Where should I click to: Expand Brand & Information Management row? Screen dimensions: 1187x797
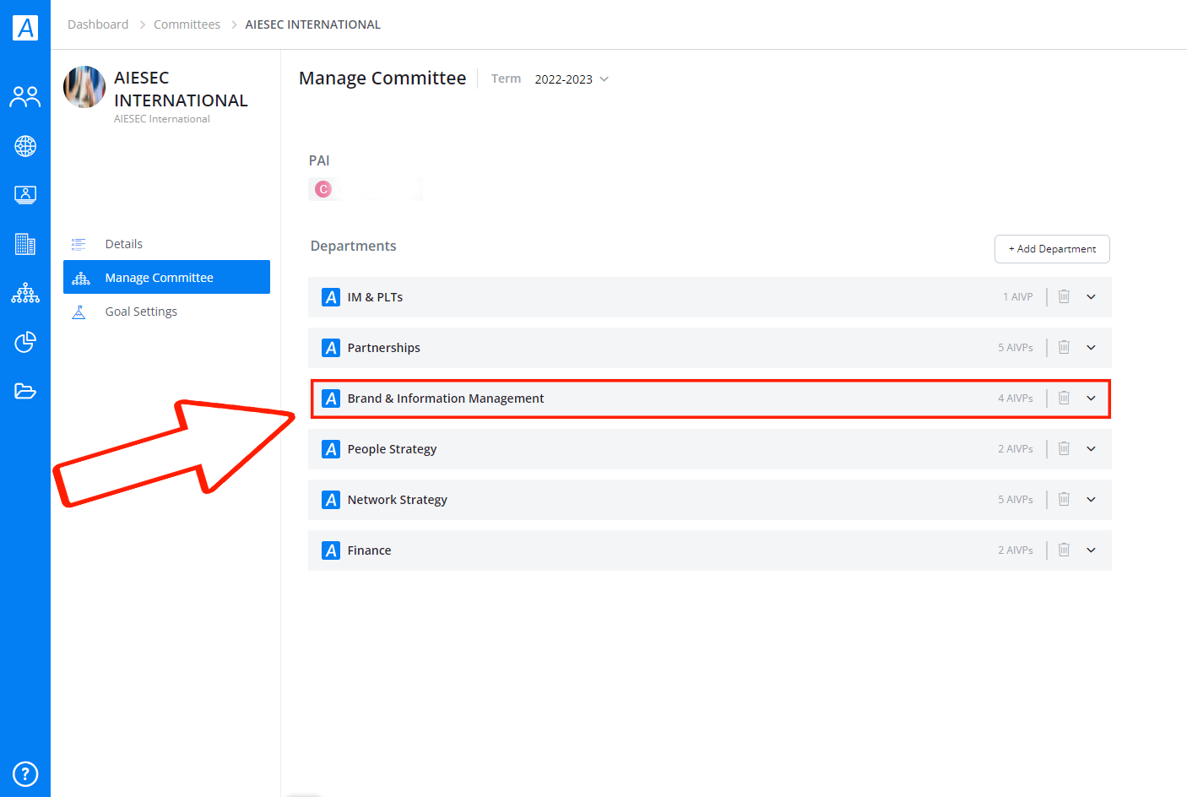[x=1091, y=398]
